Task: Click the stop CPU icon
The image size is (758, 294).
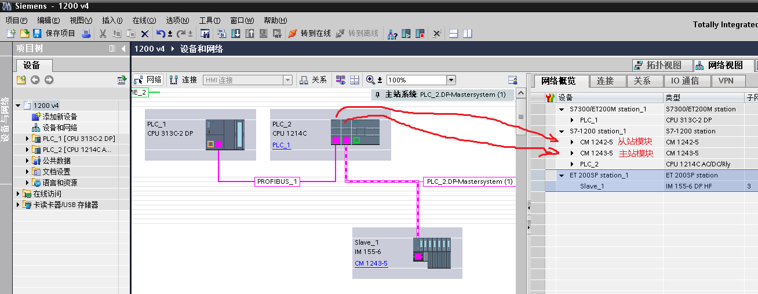Action: point(420,33)
